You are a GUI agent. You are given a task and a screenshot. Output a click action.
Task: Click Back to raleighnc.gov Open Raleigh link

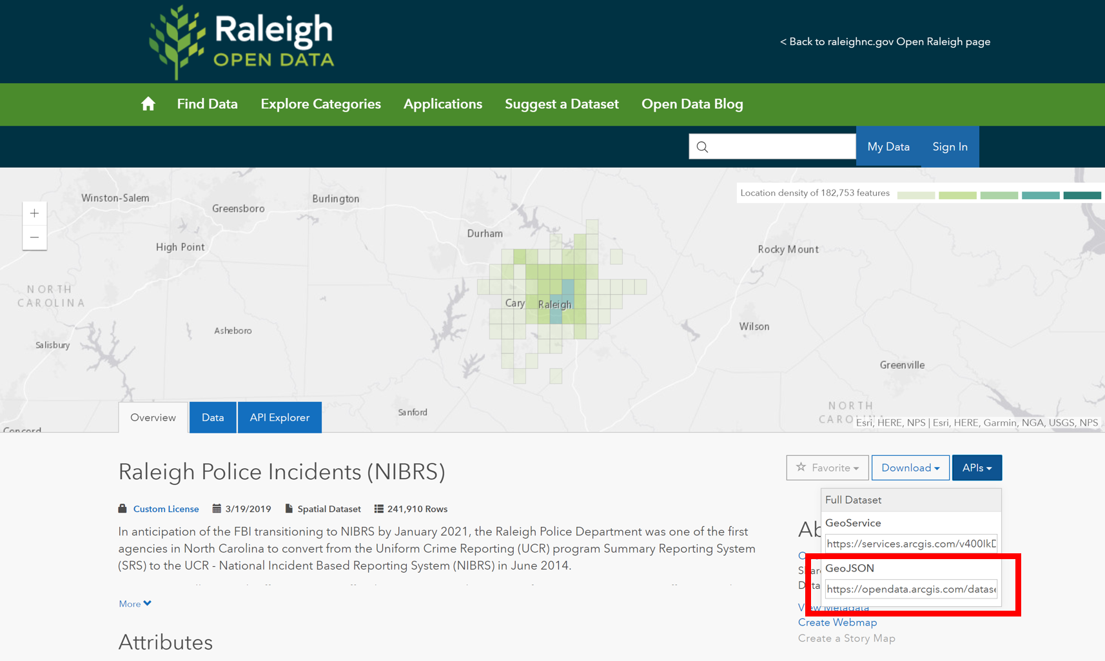pos(885,42)
